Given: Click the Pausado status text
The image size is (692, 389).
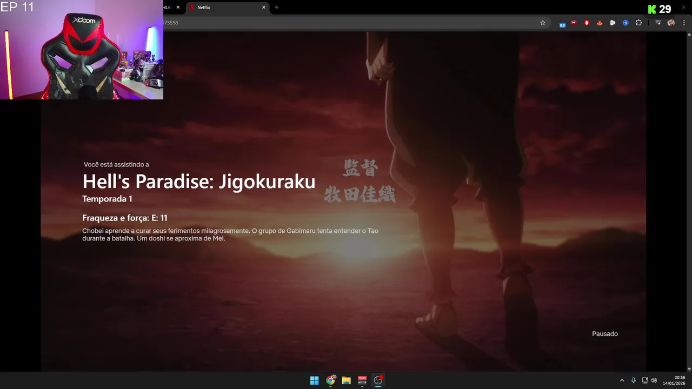Looking at the screenshot, I should coord(605,334).
